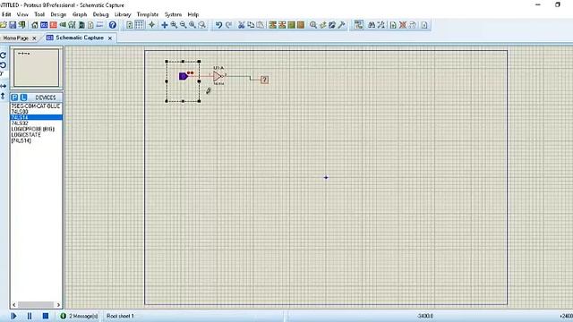Image resolution: width=573 pixels, height=322 pixels.
Task: Open the System menu
Action: (173, 14)
